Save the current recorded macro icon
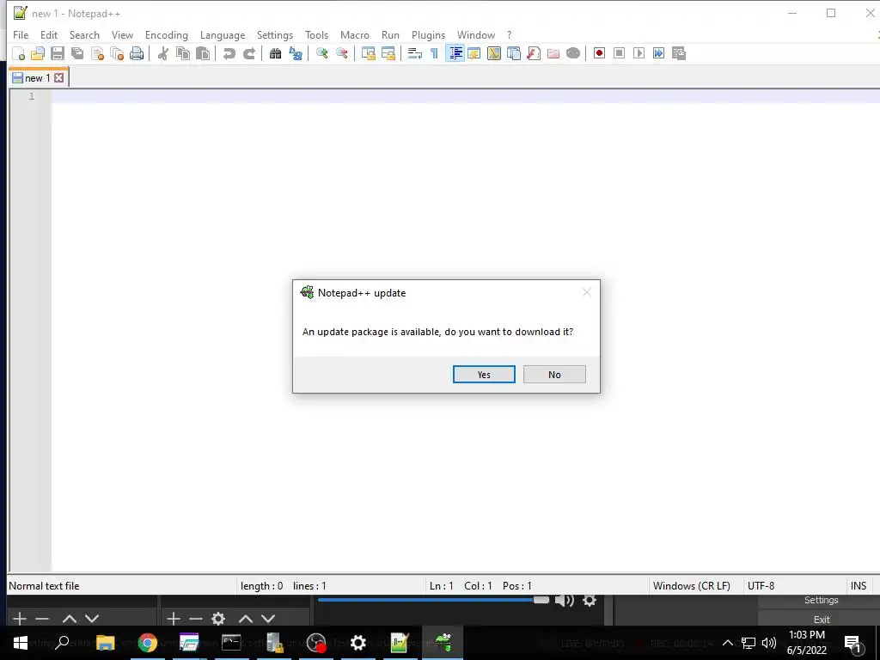This screenshot has width=880, height=660. click(x=679, y=53)
